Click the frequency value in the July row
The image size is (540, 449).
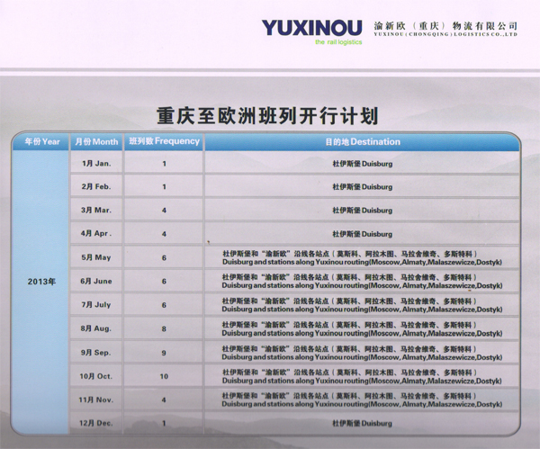click(165, 305)
